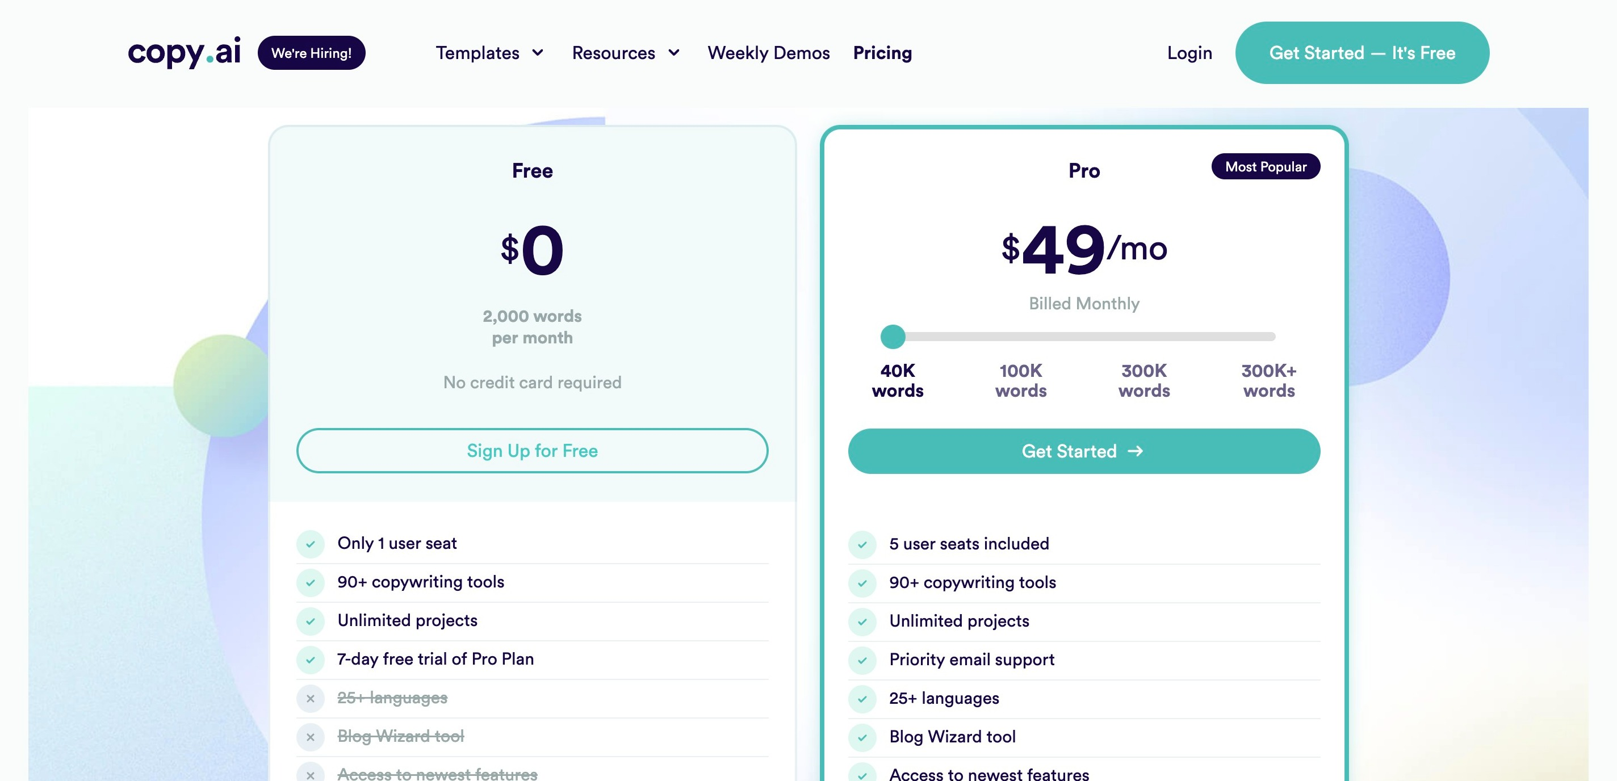Open the Resources dropdown chevron
This screenshot has width=1617, height=781.
[674, 53]
